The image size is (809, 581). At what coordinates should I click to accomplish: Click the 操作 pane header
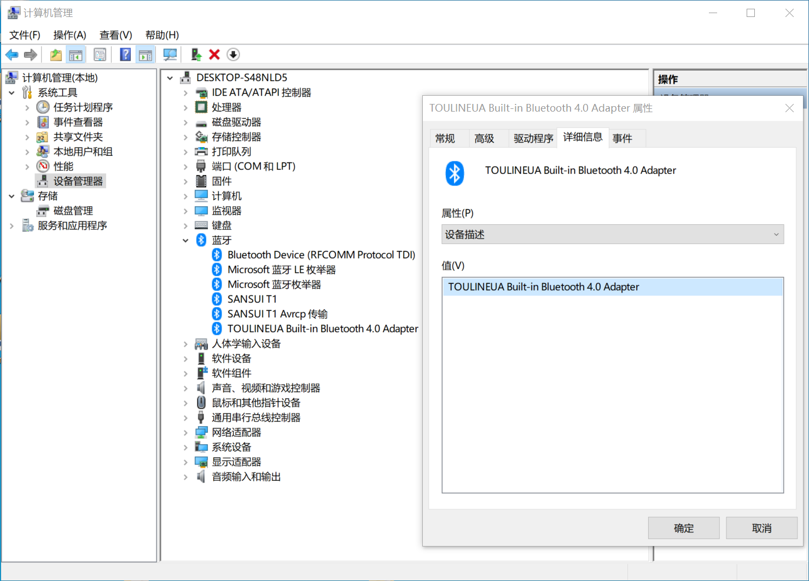730,79
